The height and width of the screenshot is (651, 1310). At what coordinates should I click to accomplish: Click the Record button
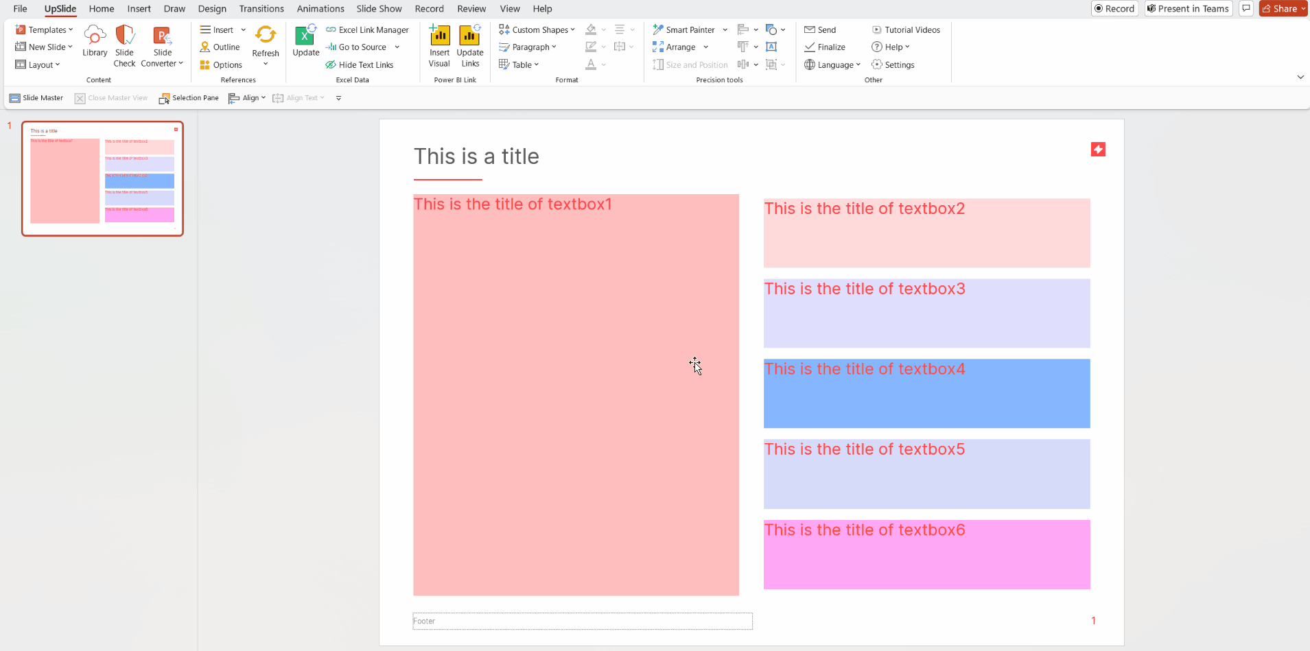click(1114, 8)
